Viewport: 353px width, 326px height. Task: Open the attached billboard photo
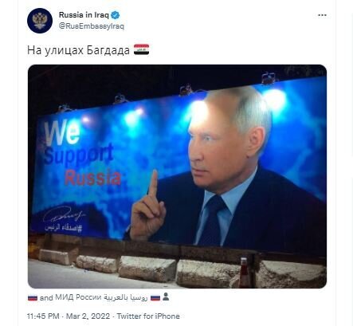pos(177,176)
